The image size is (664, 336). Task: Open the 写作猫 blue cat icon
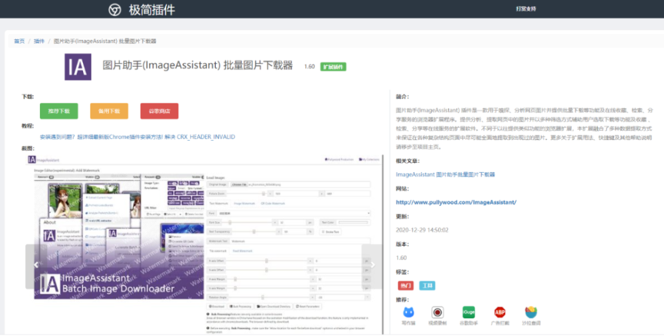408,313
